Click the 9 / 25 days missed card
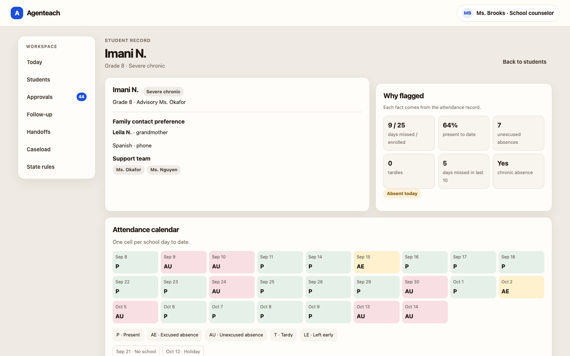Viewport: 570px width, 356px height. click(409, 133)
